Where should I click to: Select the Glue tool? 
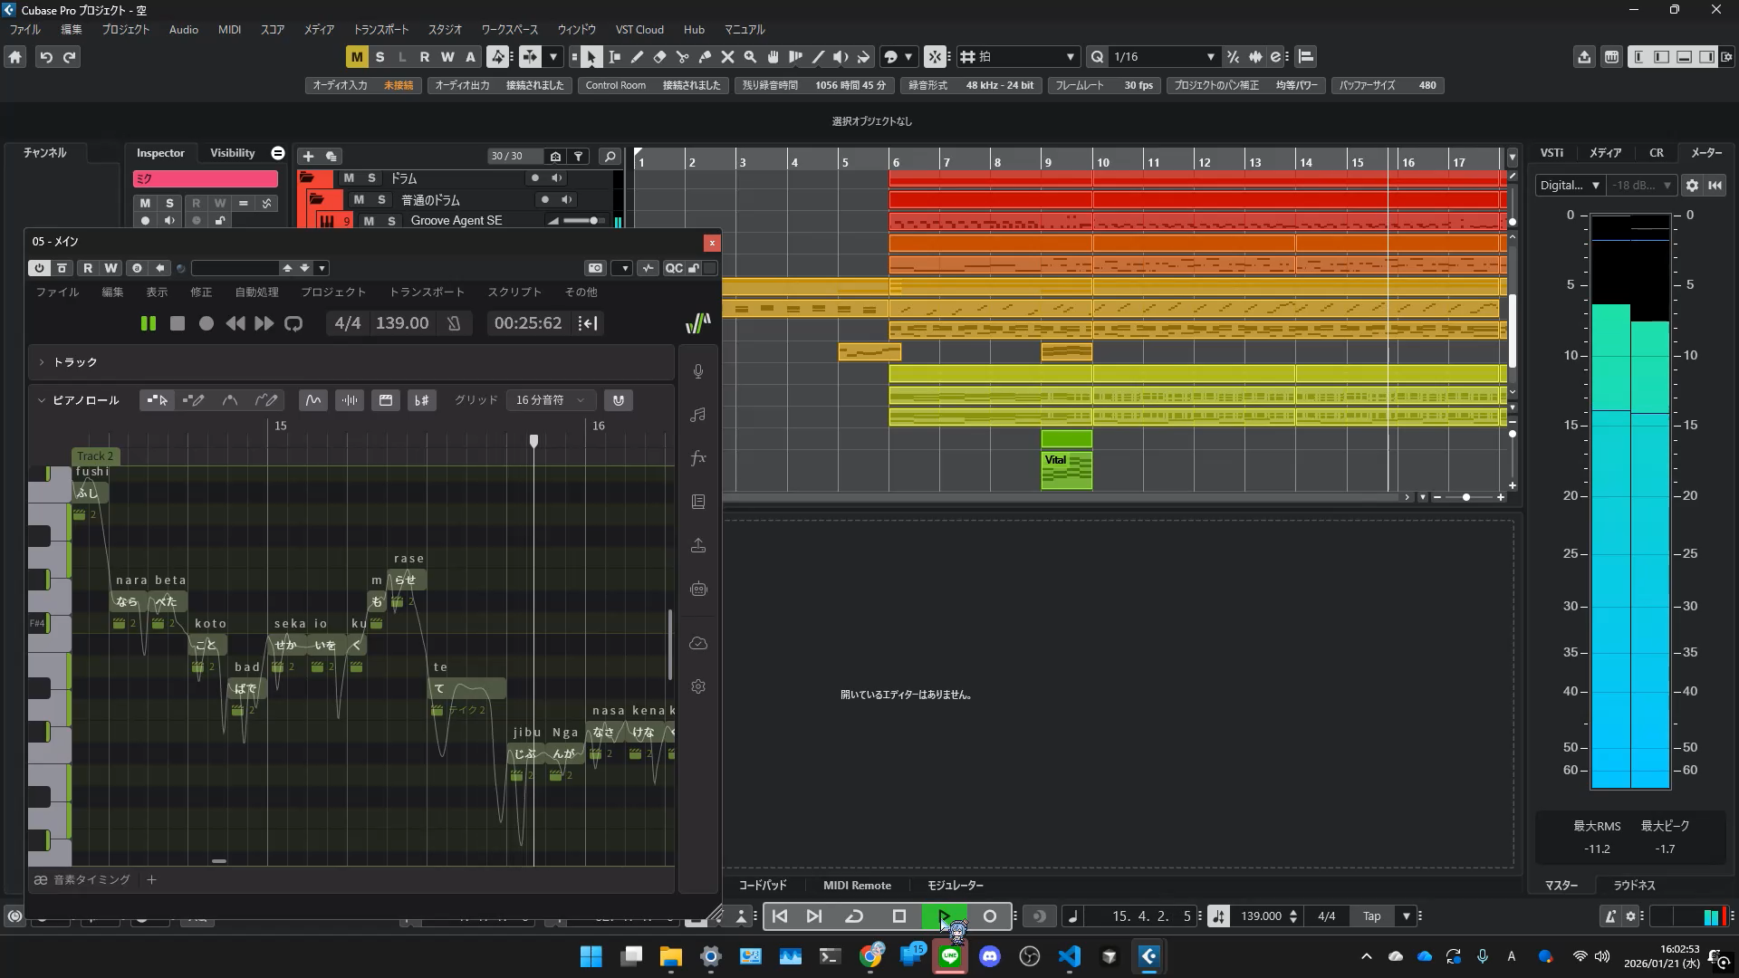(705, 57)
